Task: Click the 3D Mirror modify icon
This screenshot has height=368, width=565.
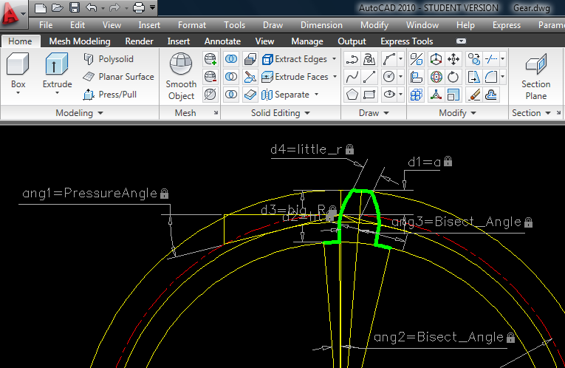Action: tap(417, 59)
